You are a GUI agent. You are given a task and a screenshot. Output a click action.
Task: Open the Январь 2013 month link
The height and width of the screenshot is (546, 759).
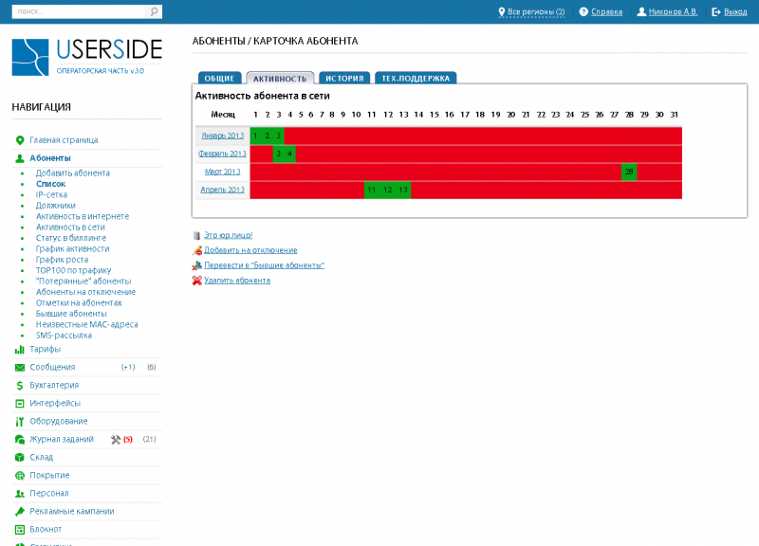pos(223,136)
